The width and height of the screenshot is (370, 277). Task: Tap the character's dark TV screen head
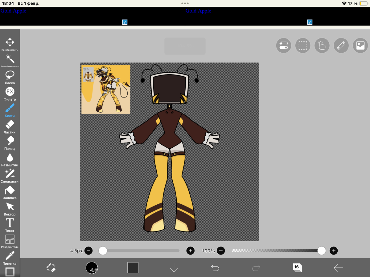pos(169,88)
